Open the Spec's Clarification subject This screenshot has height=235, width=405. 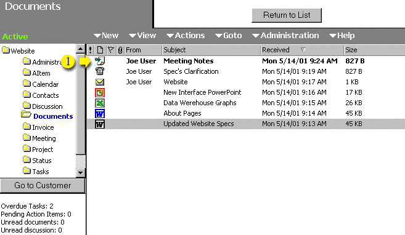[191, 71]
